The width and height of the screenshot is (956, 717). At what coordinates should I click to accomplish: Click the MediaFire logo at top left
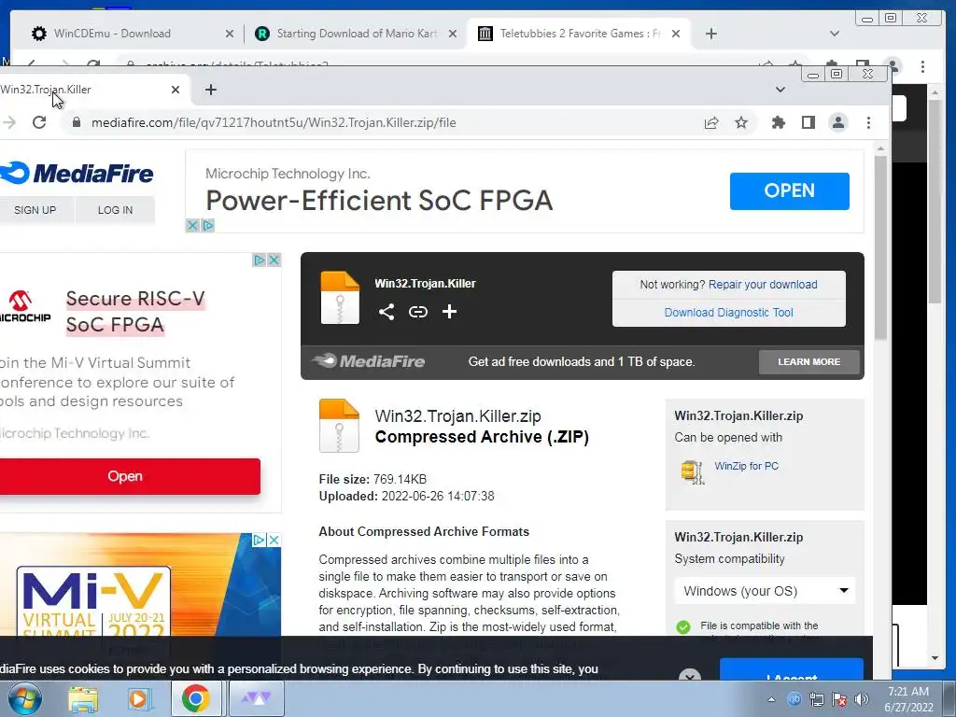[77, 173]
